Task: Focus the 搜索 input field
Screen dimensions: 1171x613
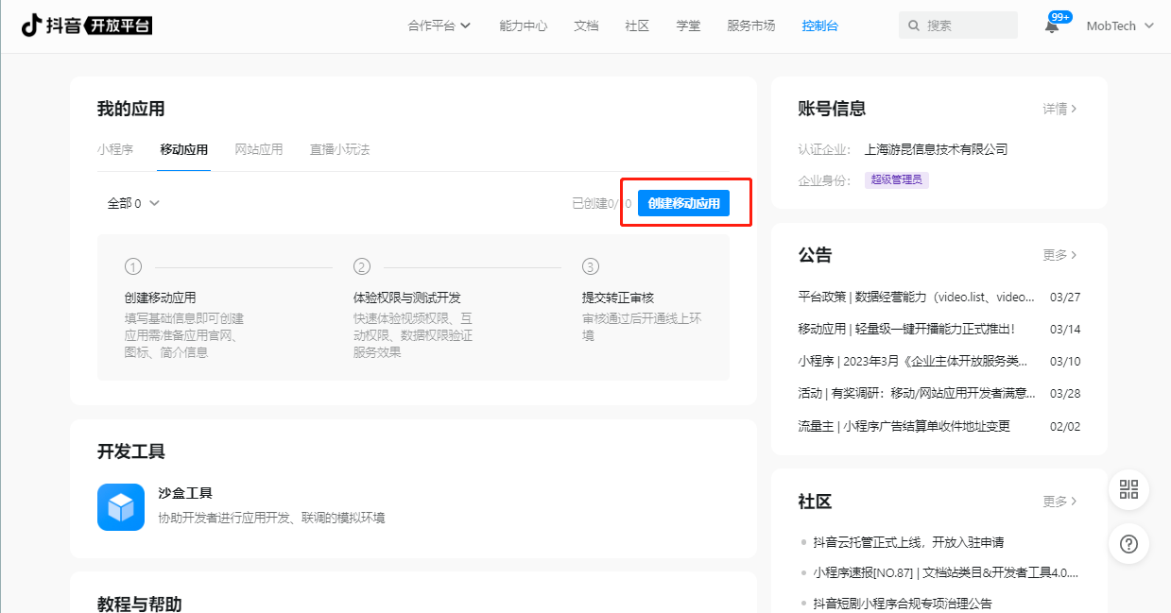Action: 957,26
